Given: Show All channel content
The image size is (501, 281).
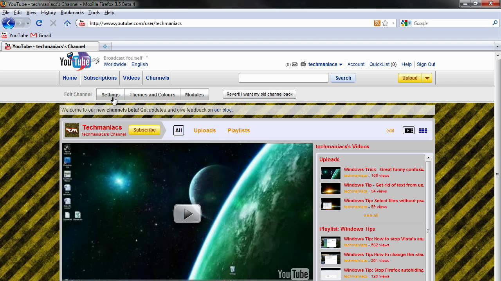Looking at the screenshot, I should (x=178, y=130).
